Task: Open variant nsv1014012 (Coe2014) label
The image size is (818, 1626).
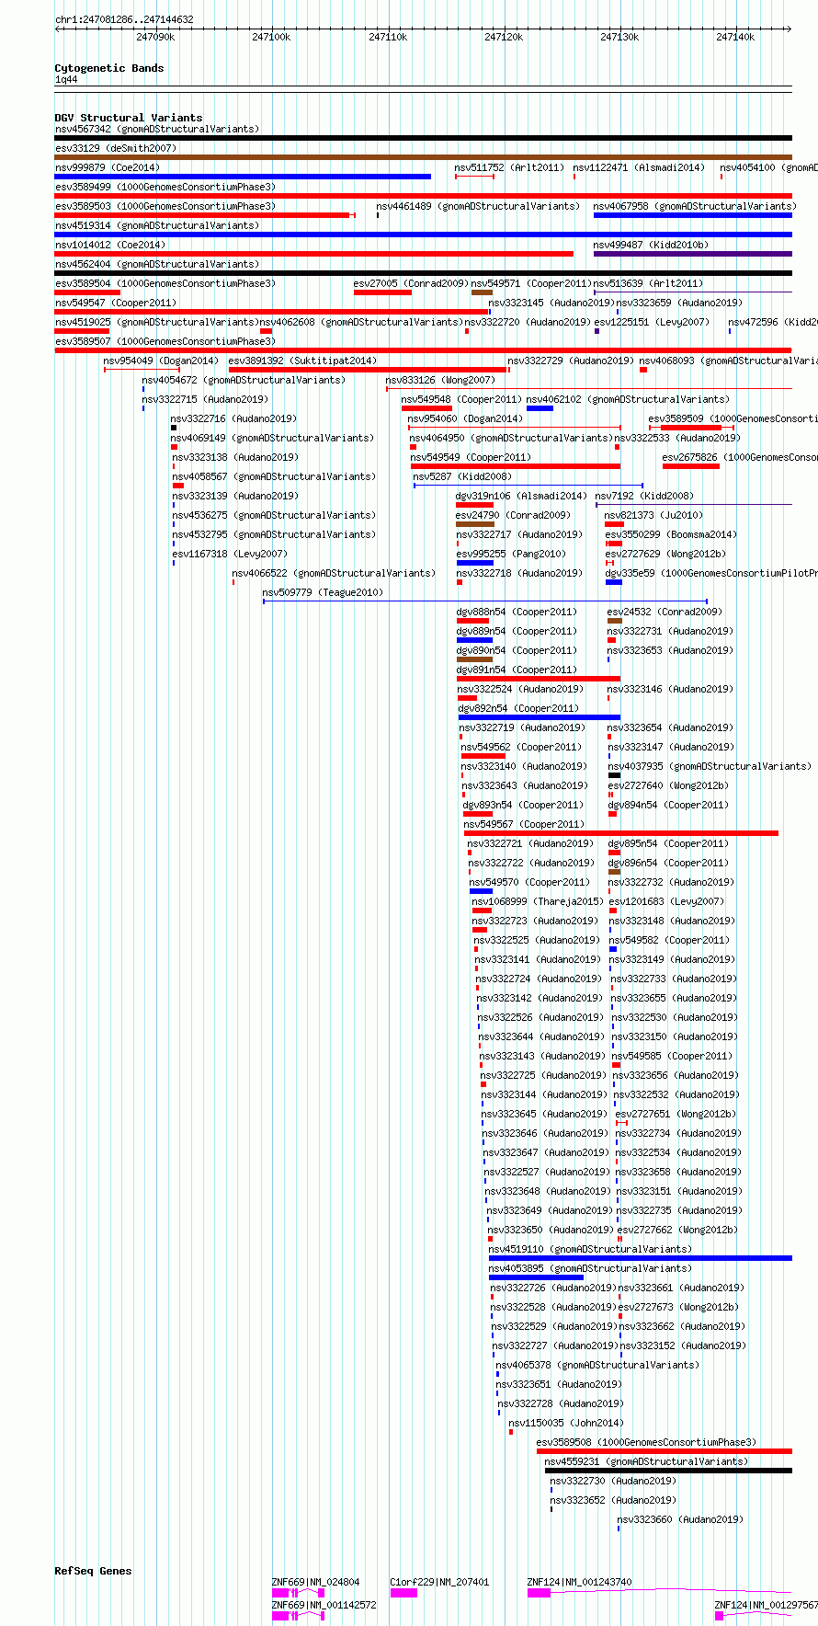Action: pyautogui.click(x=110, y=245)
